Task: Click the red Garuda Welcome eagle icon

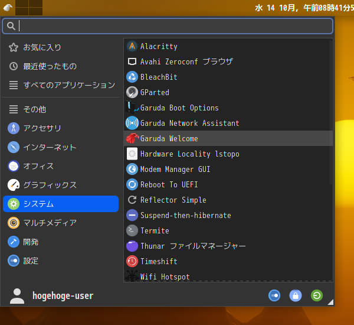Action: click(132, 138)
